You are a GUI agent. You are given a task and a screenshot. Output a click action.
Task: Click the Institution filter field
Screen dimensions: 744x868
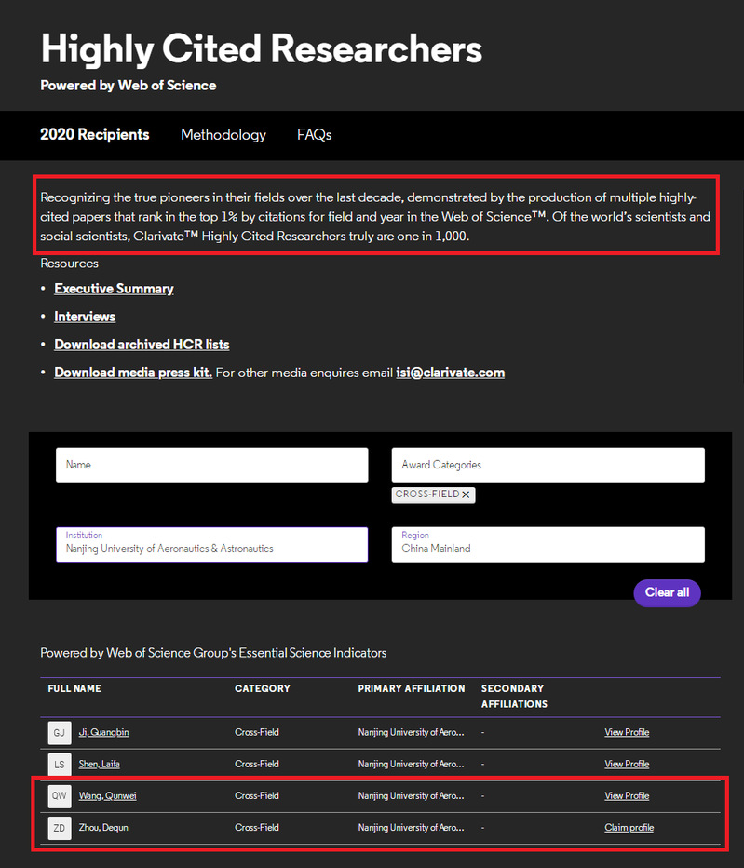tap(211, 544)
